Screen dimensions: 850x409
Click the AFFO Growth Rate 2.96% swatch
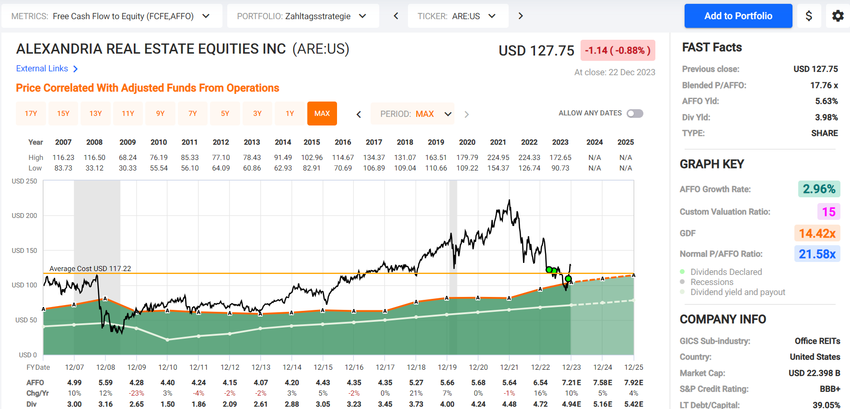[x=819, y=189]
